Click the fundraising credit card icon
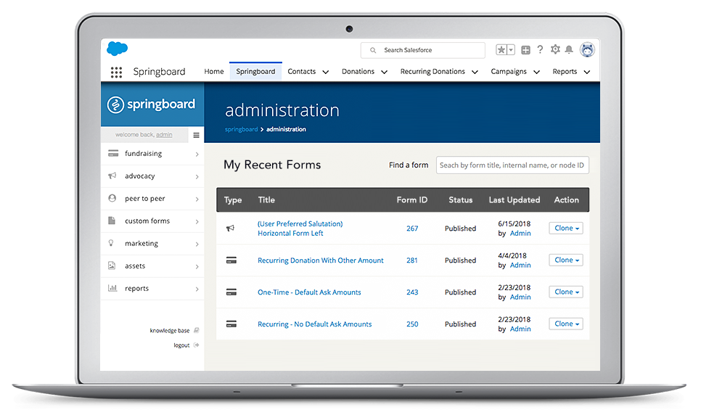The height and width of the screenshot is (410, 701). tap(113, 153)
